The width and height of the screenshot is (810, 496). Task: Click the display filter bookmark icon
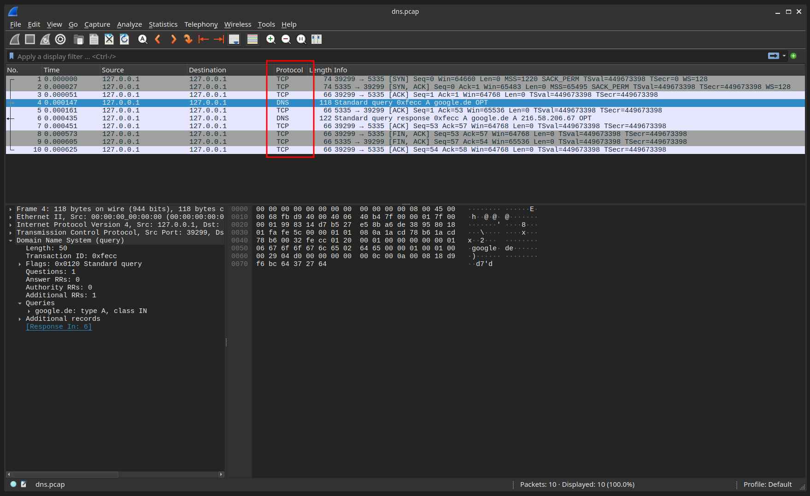click(12, 56)
